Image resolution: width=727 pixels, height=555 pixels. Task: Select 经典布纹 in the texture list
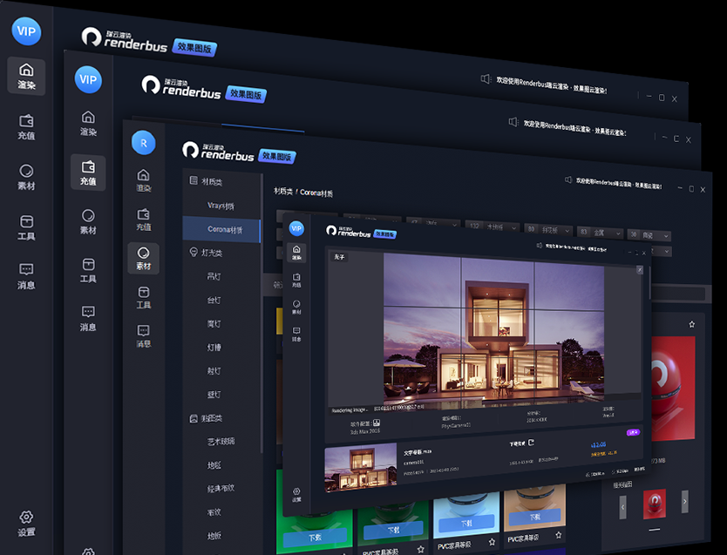[x=221, y=488]
